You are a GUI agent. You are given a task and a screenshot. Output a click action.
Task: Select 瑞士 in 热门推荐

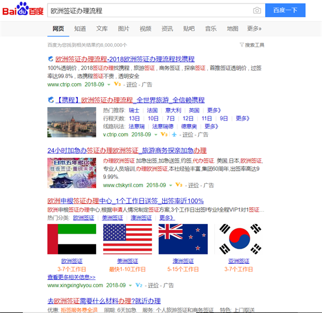coord(134,111)
